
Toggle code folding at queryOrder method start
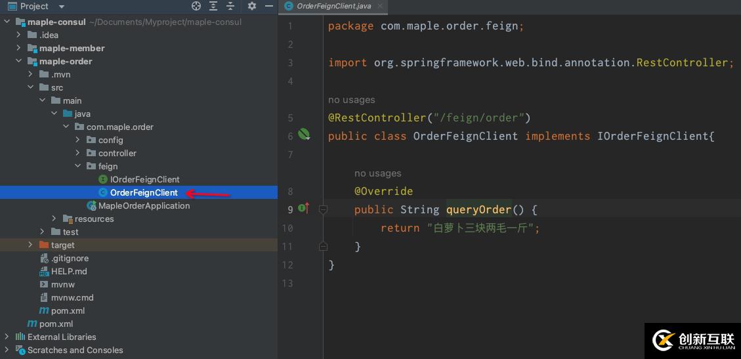[323, 209]
